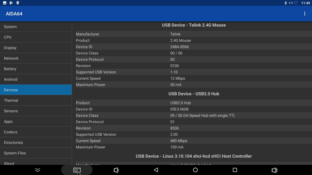Open the Thermal category
Viewport: 312px width, 175px height.
[x=36, y=100]
